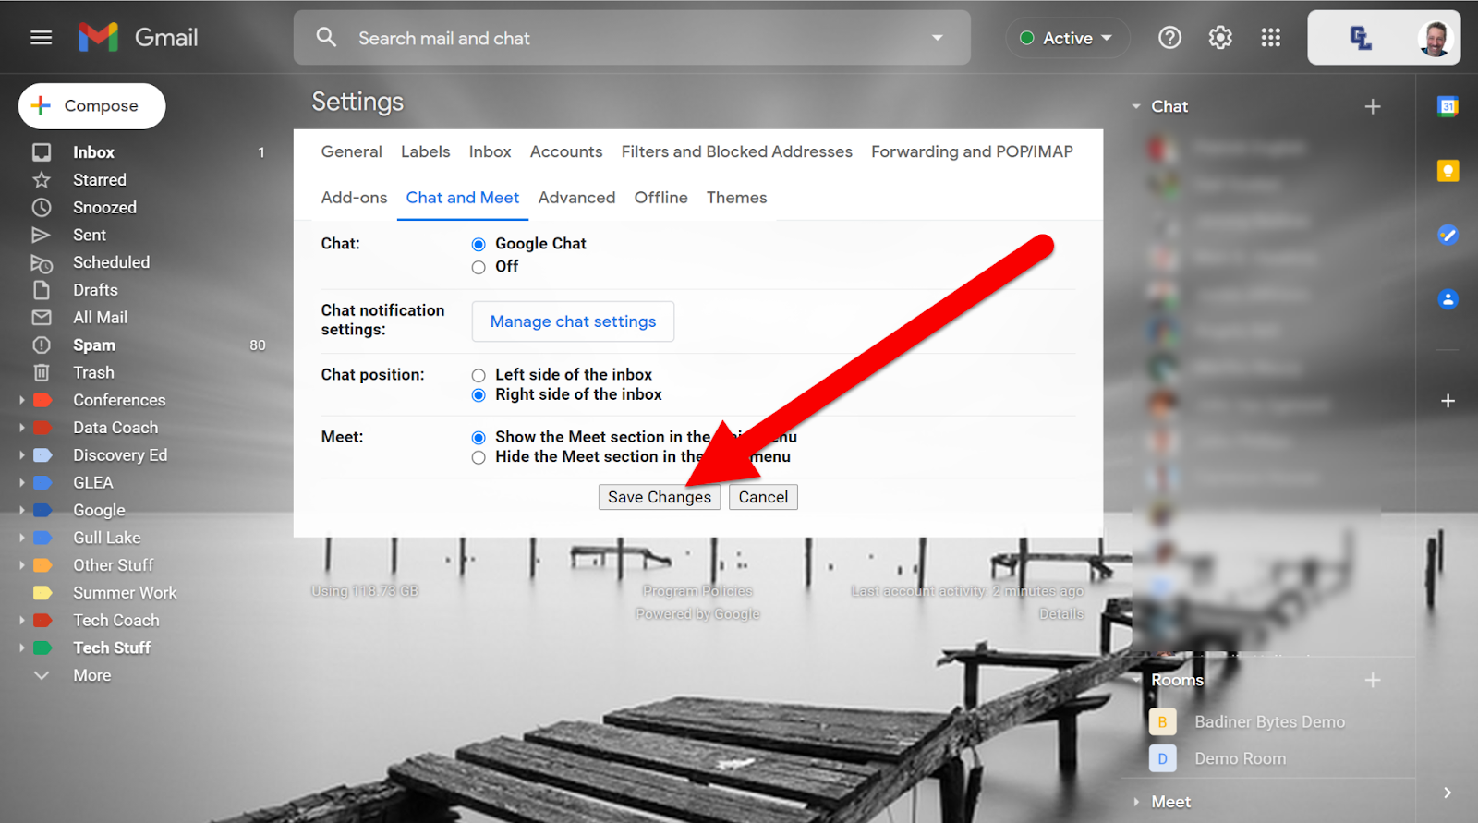The image size is (1478, 823).
Task: Turn chat Off radio option
Action: pyautogui.click(x=479, y=268)
